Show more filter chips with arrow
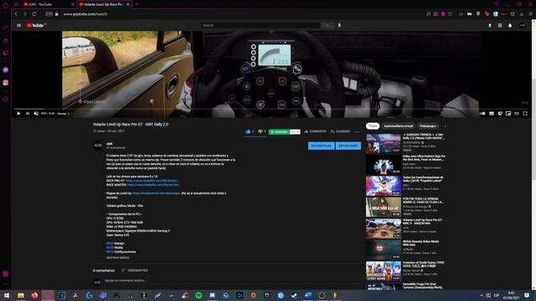This screenshot has width=536, height=301. (x=445, y=126)
